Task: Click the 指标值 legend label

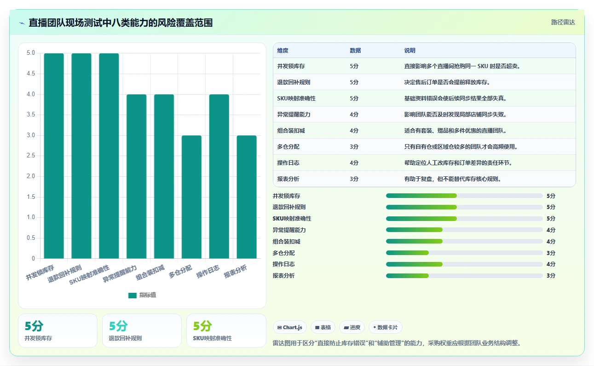Action: point(148,295)
